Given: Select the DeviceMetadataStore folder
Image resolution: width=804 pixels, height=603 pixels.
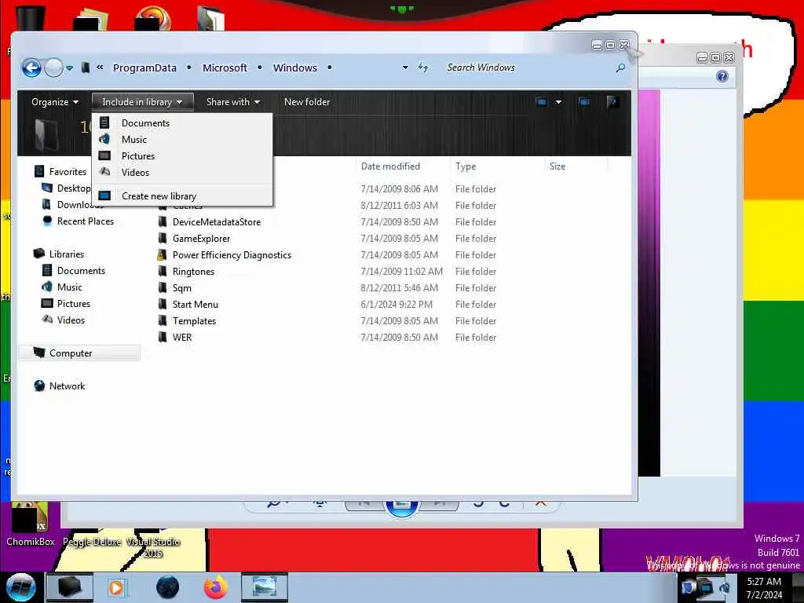Looking at the screenshot, I should (217, 222).
